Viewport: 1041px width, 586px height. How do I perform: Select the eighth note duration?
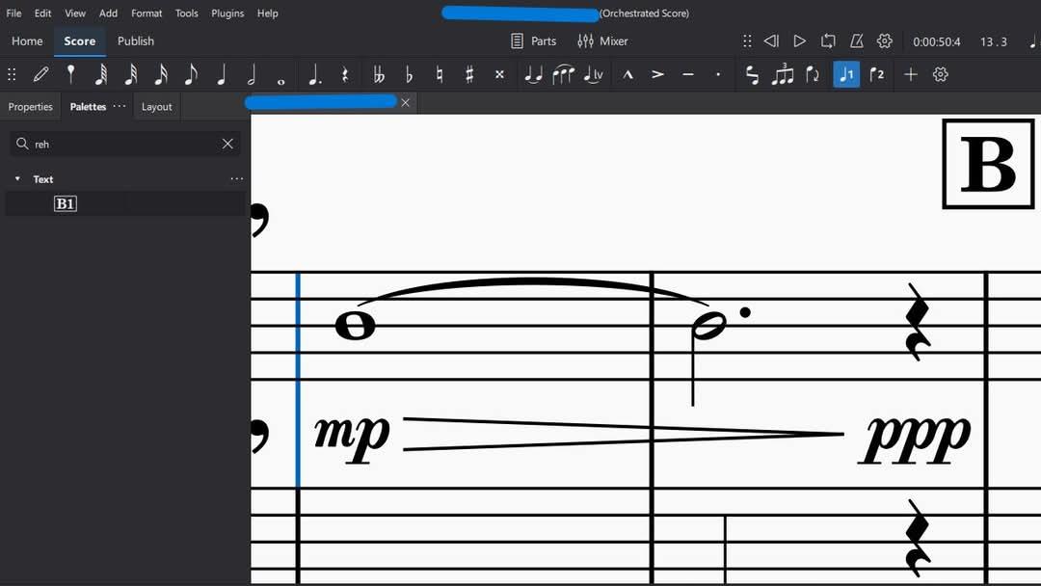tap(191, 74)
